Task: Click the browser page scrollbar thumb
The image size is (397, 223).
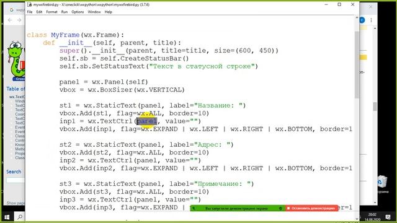Action: (x=375, y=107)
